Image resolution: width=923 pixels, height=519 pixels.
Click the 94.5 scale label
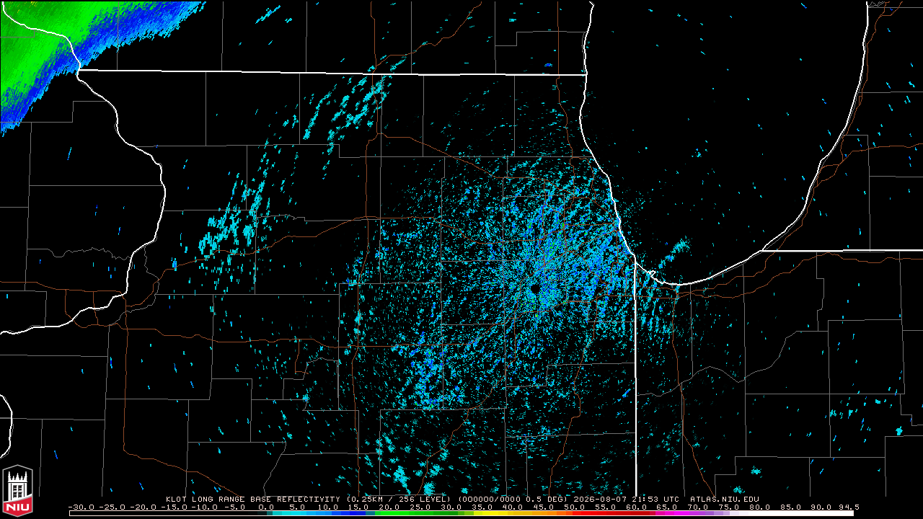849,507
